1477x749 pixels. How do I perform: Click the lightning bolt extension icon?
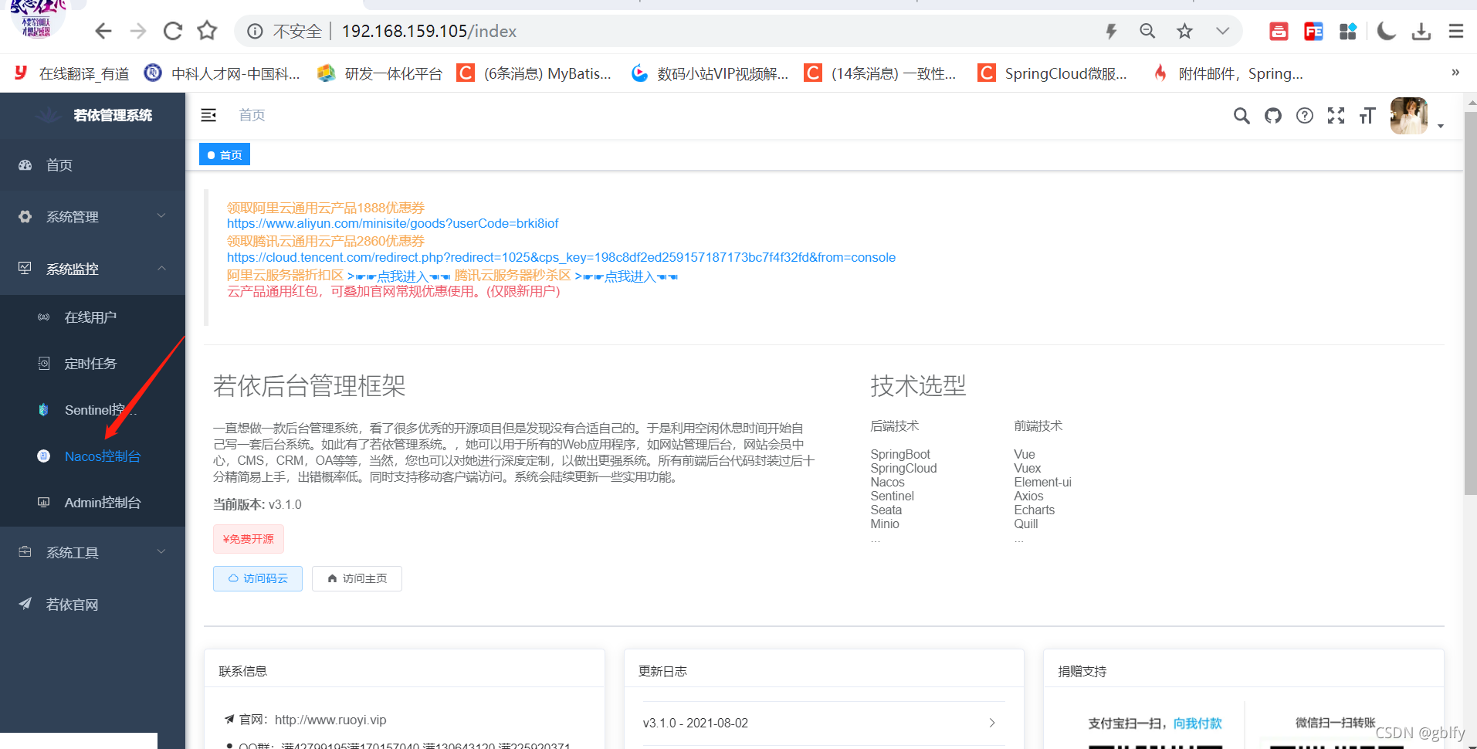point(1111,31)
